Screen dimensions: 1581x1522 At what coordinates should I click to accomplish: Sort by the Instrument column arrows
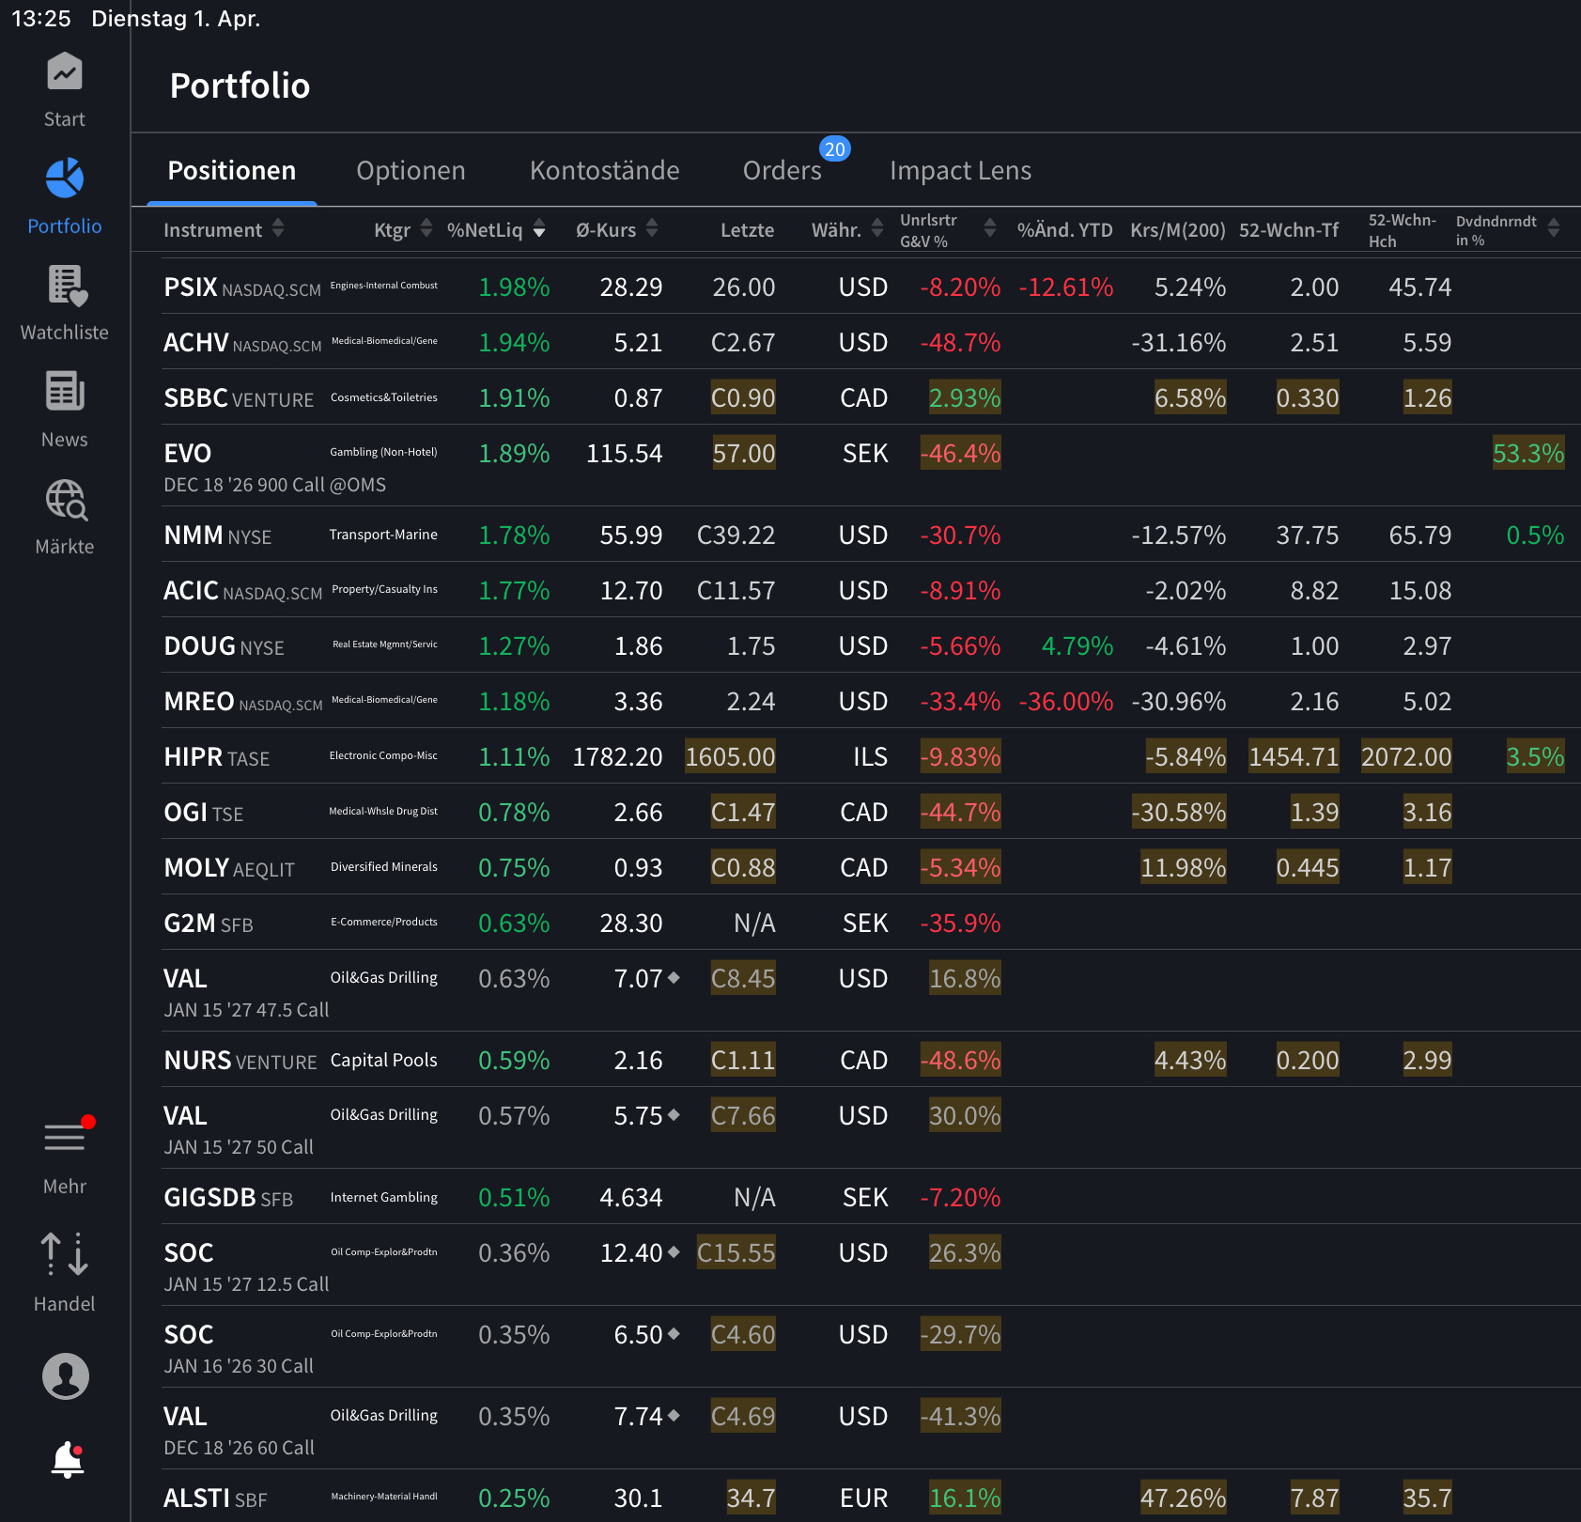(278, 228)
